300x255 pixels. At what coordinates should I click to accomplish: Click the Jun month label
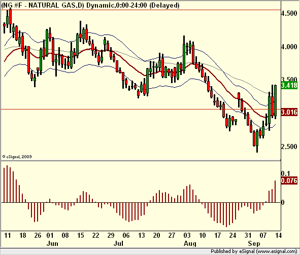click(x=52, y=243)
